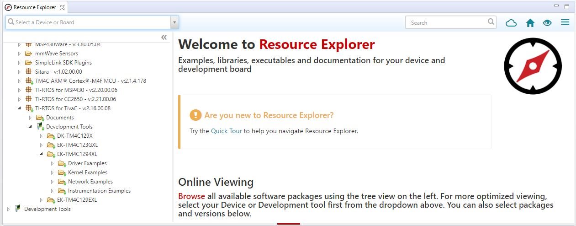Click the MSP430Ware package icon
Viewport: 576px width, 226px height.
click(28, 44)
